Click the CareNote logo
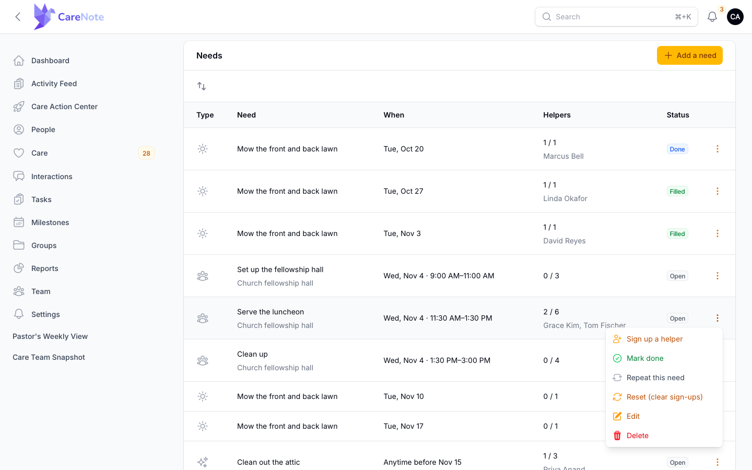 (68, 17)
